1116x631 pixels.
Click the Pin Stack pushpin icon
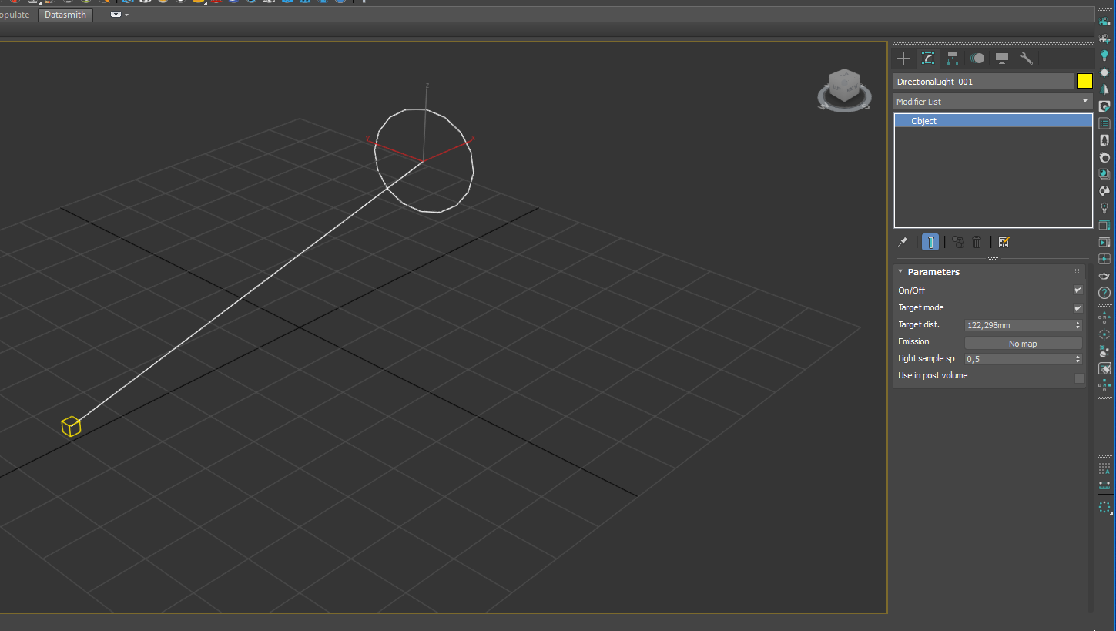(x=903, y=242)
